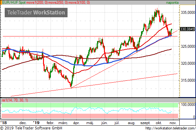
Task: Click the EUR/HUF Spot chart title
Action: point(14,3)
